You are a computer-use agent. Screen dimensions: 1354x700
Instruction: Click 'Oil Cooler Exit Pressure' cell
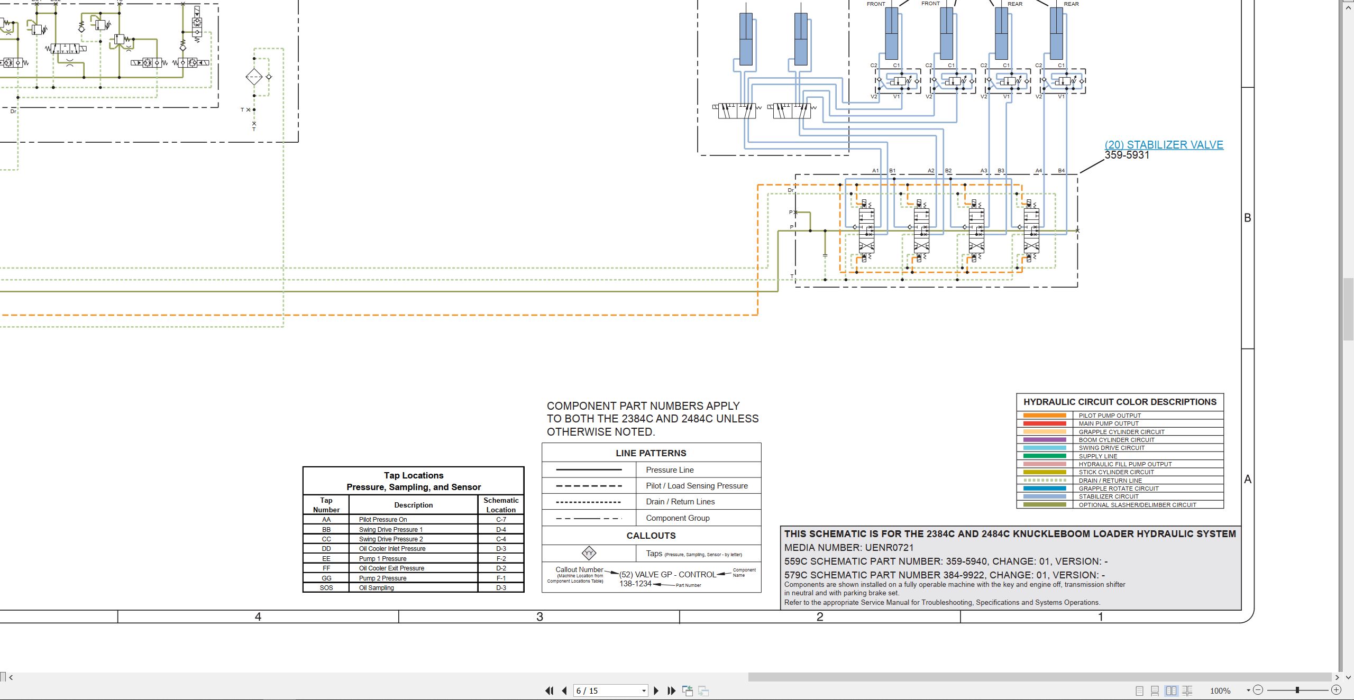[x=413, y=568]
